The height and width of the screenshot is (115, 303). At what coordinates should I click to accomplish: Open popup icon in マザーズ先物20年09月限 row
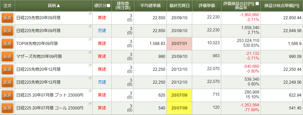(x=90, y=52)
